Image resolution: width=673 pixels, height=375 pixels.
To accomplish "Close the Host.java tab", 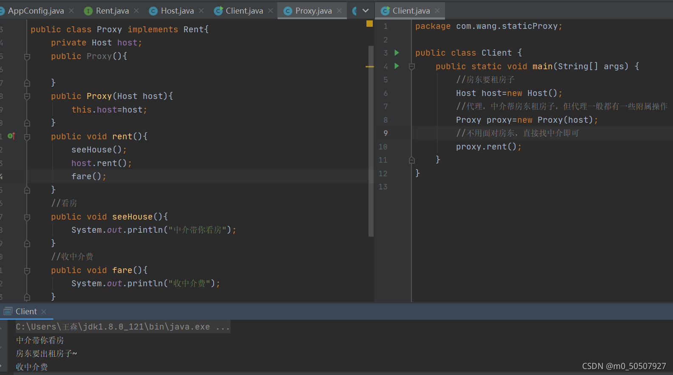I will tap(201, 11).
